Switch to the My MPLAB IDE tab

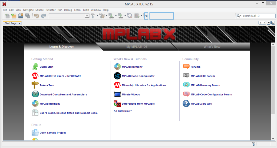[x=137, y=47]
